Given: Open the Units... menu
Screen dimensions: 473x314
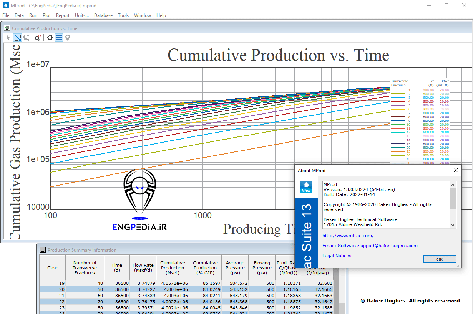Looking at the screenshot, I should pos(82,15).
